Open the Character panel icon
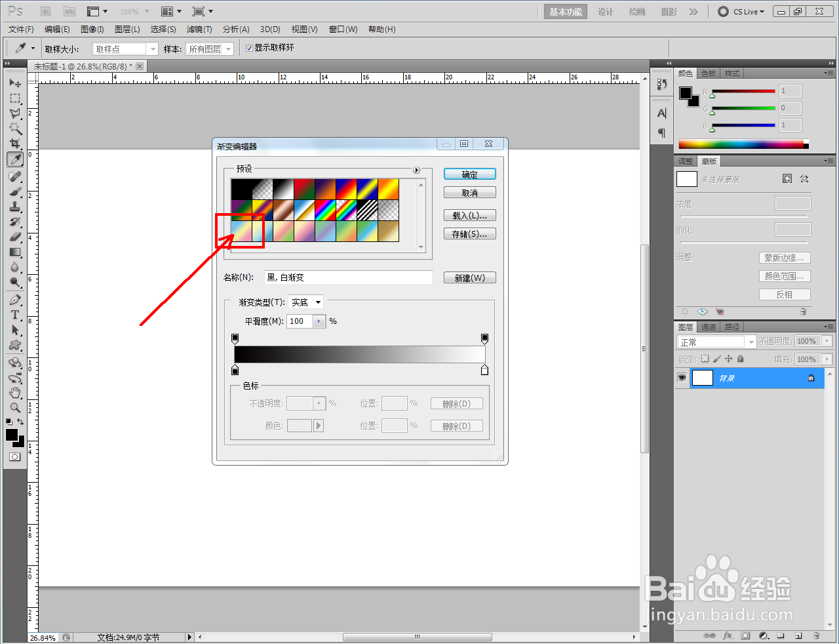Image resolution: width=839 pixels, height=644 pixels. click(x=662, y=113)
